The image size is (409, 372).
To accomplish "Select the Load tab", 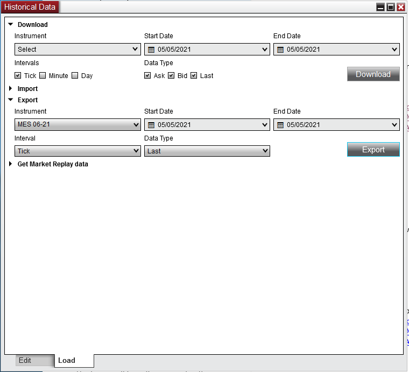I will tap(74, 361).
